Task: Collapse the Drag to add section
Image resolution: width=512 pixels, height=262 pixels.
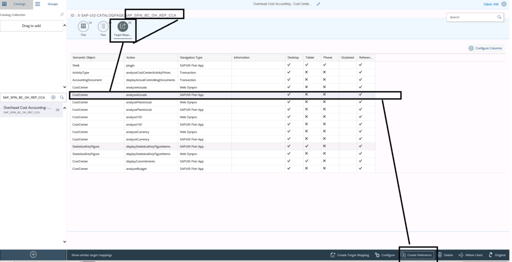Action: [64, 25]
